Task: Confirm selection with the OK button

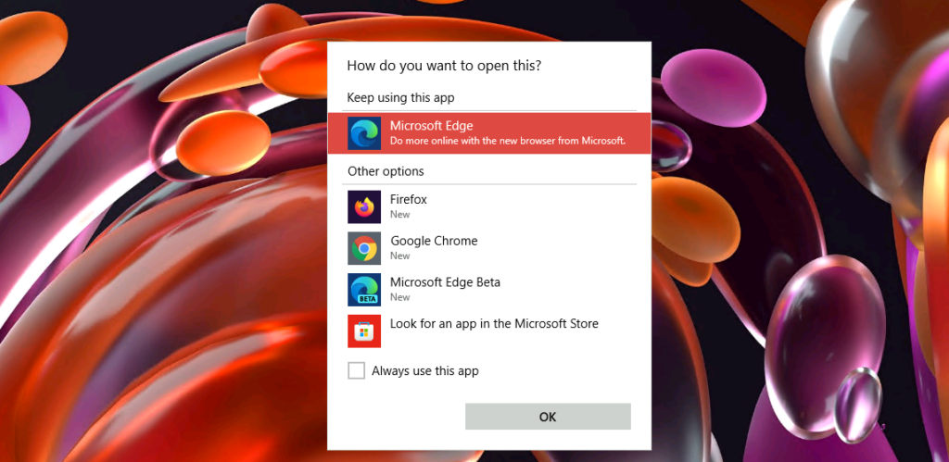Action: click(548, 417)
